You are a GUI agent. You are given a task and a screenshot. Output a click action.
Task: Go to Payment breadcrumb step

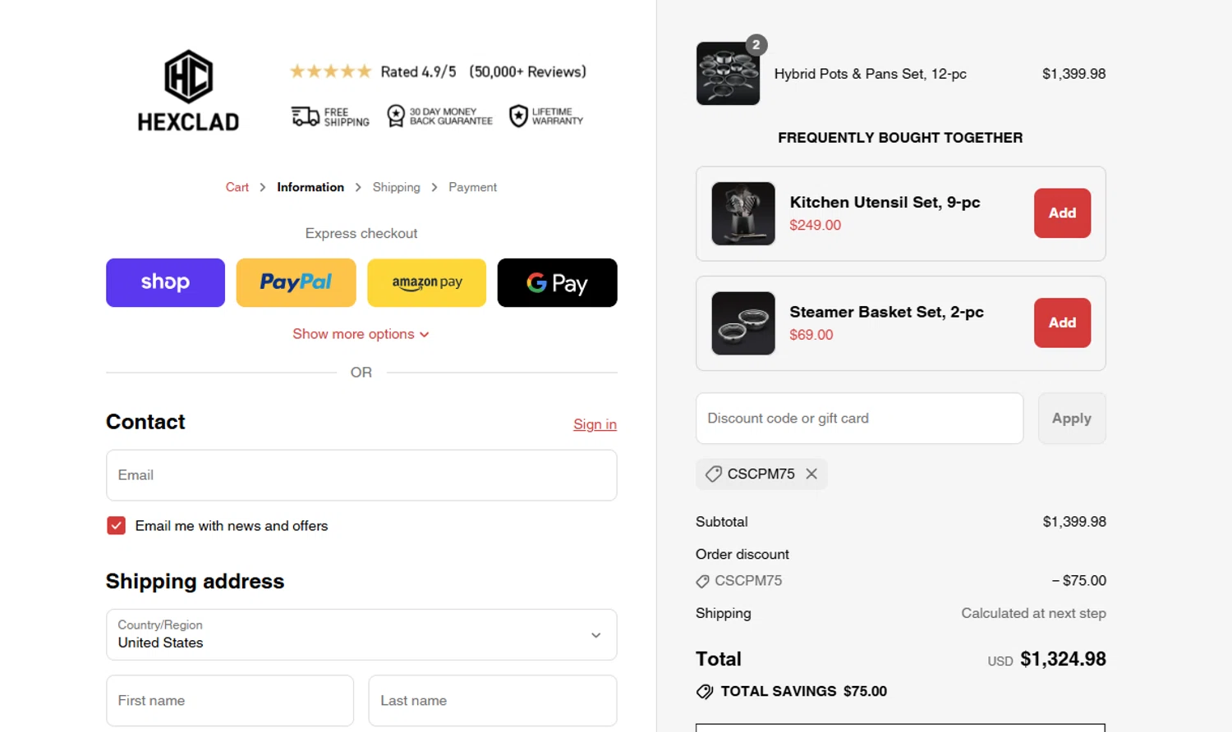point(472,187)
